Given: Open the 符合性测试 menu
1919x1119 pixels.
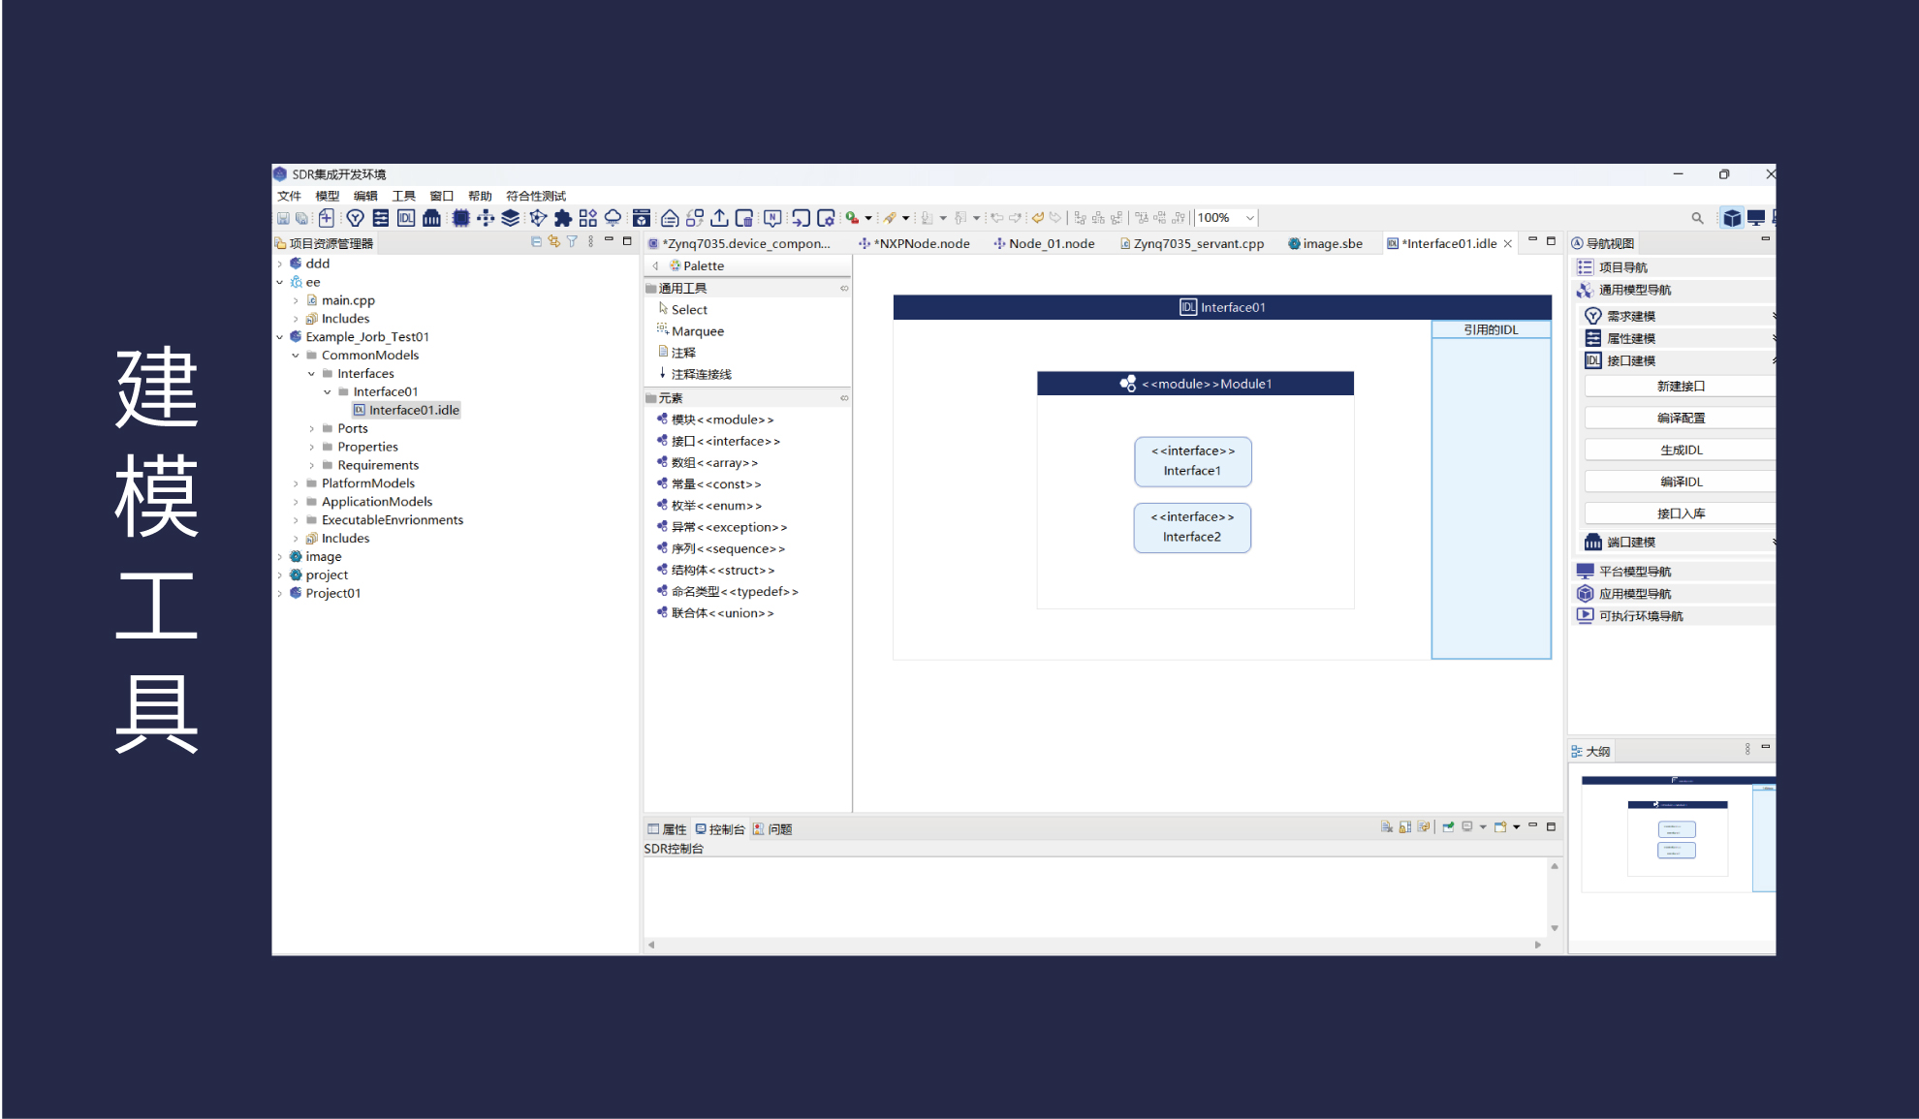Looking at the screenshot, I should (x=535, y=196).
